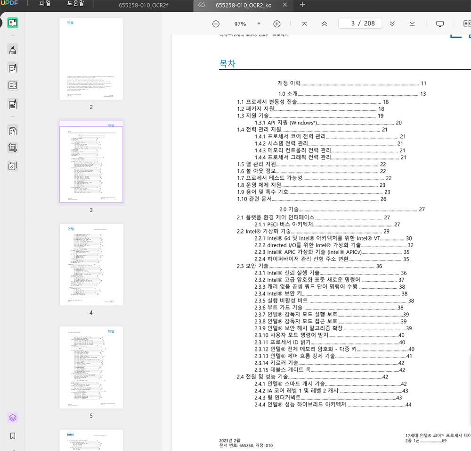
Task: Go to last page arrow
Action: coord(412,24)
